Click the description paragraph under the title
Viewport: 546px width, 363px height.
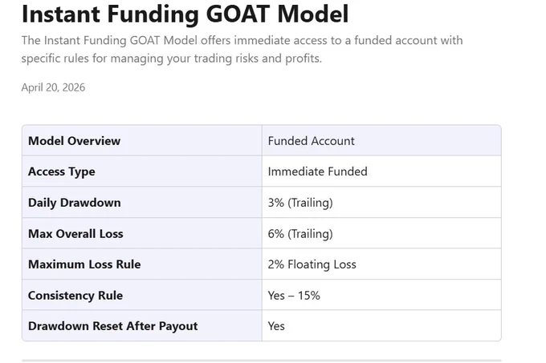[242, 50]
